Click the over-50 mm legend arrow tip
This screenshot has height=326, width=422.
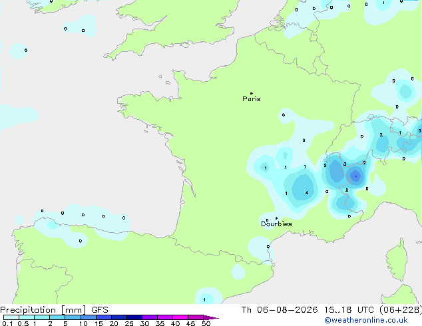click(x=211, y=317)
